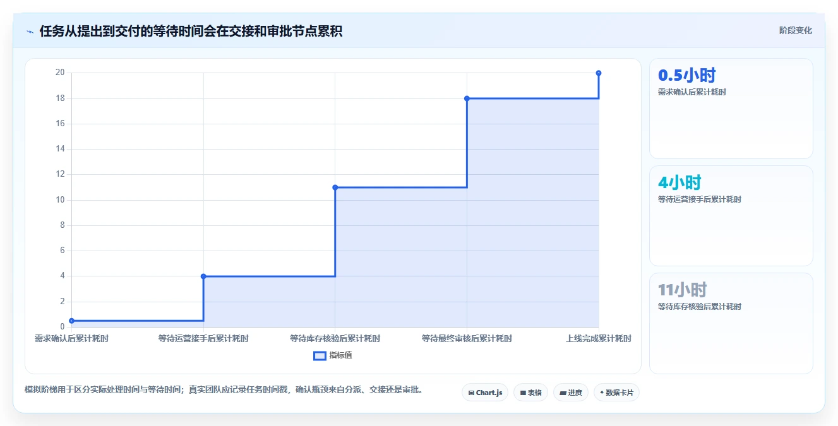Click the data point at value 18

467,98
